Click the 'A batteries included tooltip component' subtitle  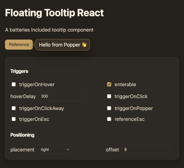point(49,30)
